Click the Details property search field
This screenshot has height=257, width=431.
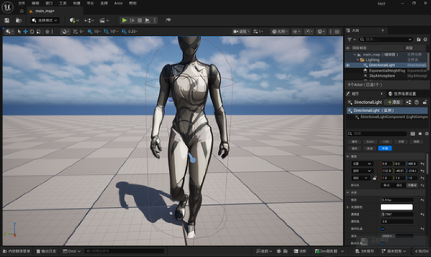(377, 134)
